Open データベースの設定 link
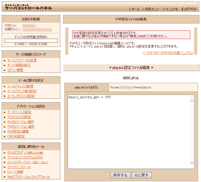The width and height of the screenshot is (201, 182). [x=19, y=112]
